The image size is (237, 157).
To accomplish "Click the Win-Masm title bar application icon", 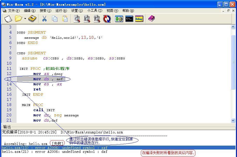I will pos(4,4).
